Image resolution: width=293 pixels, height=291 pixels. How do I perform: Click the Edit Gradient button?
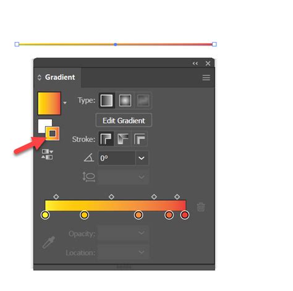coord(124,120)
